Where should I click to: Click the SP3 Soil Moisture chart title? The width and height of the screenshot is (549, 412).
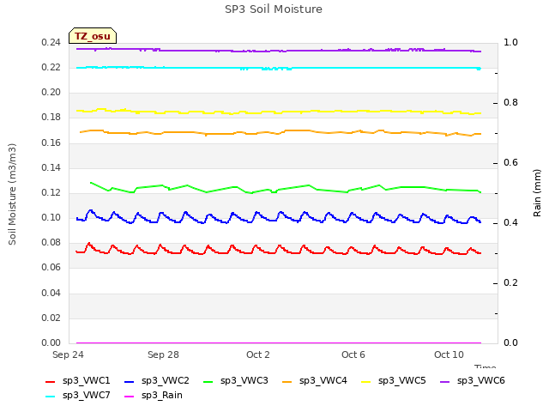coord(274,9)
